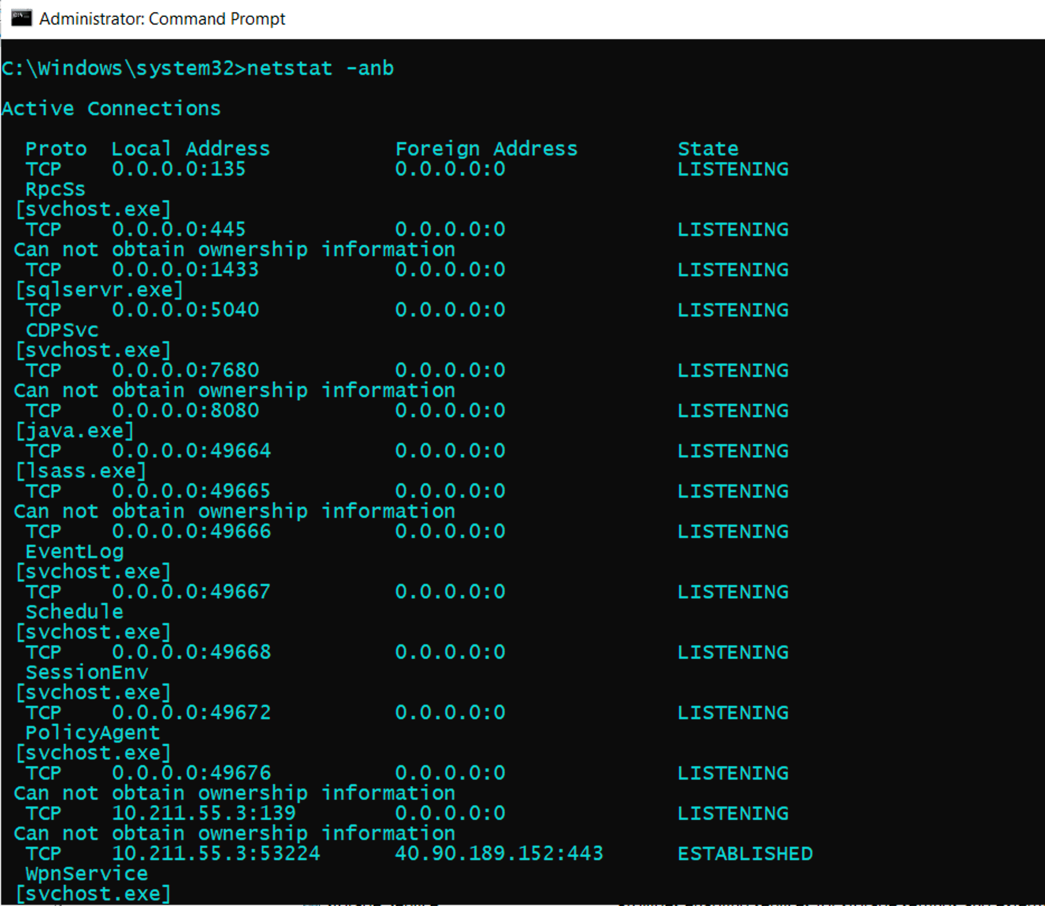This screenshot has width=1045, height=906.
Task: Click local address 0.0.0.0:135
Action: pos(178,169)
